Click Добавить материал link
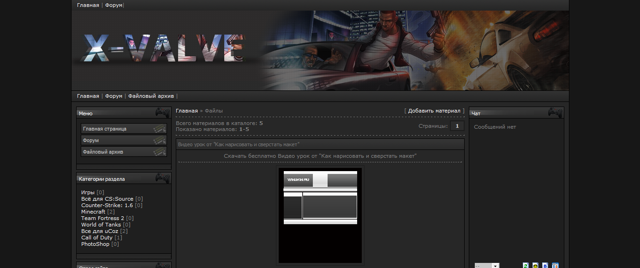Image resolution: width=640 pixels, height=268 pixels. pyautogui.click(x=434, y=111)
